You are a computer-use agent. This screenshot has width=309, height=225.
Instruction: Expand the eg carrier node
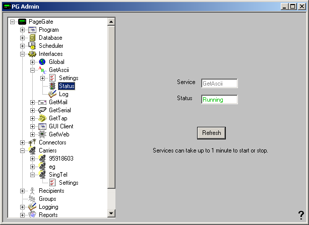[x=33, y=167]
